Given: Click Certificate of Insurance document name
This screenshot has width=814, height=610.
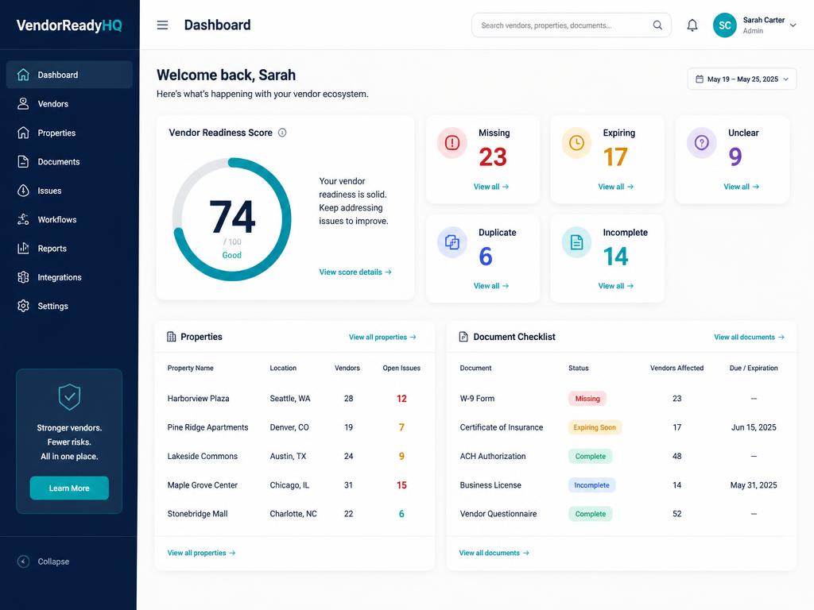Looking at the screenshot, I should (x=502, y=427).
